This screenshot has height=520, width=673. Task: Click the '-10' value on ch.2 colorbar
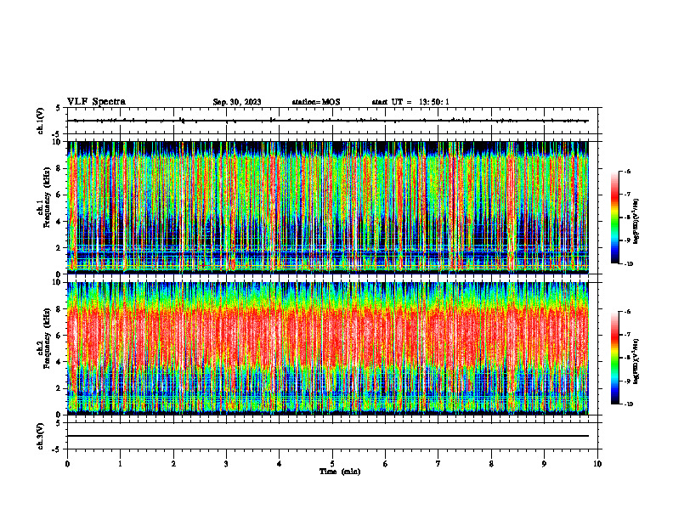pyautogui.click(x=628, y=404)
